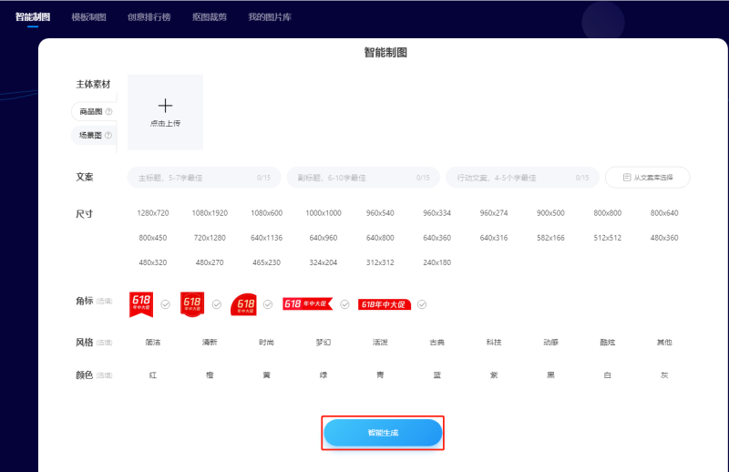Select the third 618 rounded badge
This screenshot has width=729, height=472.
(x=244, y=304)
